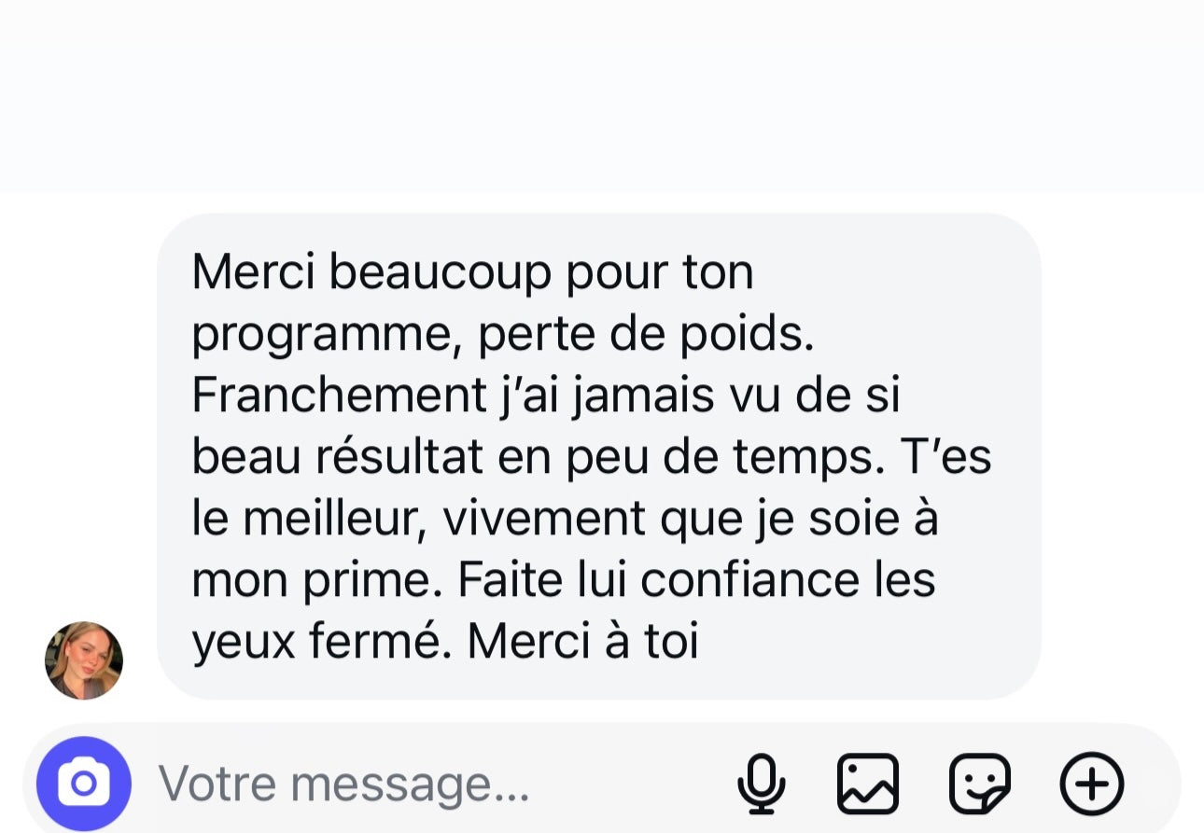Click the words "le meilleur" in the bubble
The height and width of the screenshot is (833, 1204).
[309, 519]
